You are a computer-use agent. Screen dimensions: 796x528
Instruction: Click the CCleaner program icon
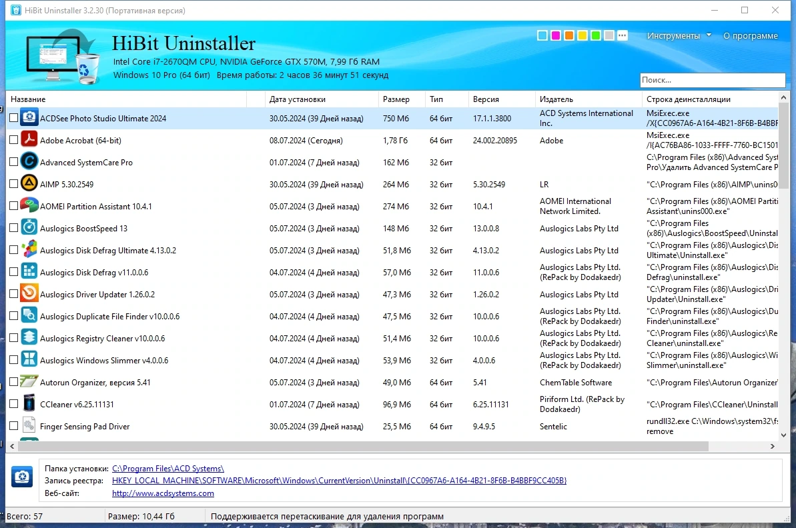[29, 404]
